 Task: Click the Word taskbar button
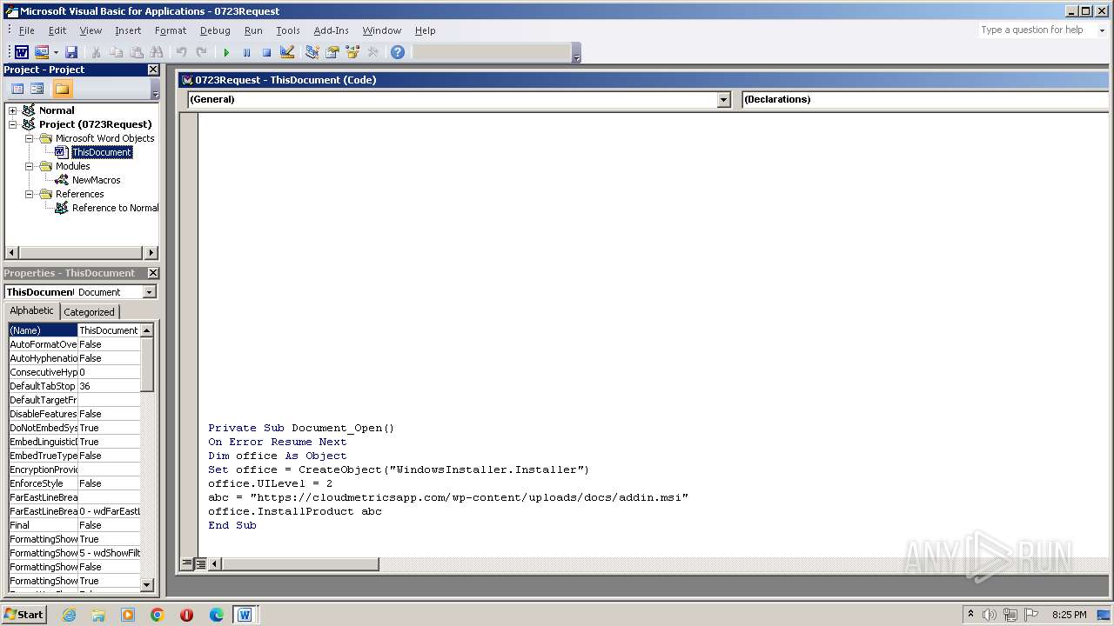click(245, 615)
